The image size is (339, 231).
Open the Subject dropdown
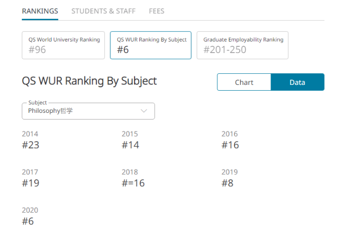tap(88, 111)
